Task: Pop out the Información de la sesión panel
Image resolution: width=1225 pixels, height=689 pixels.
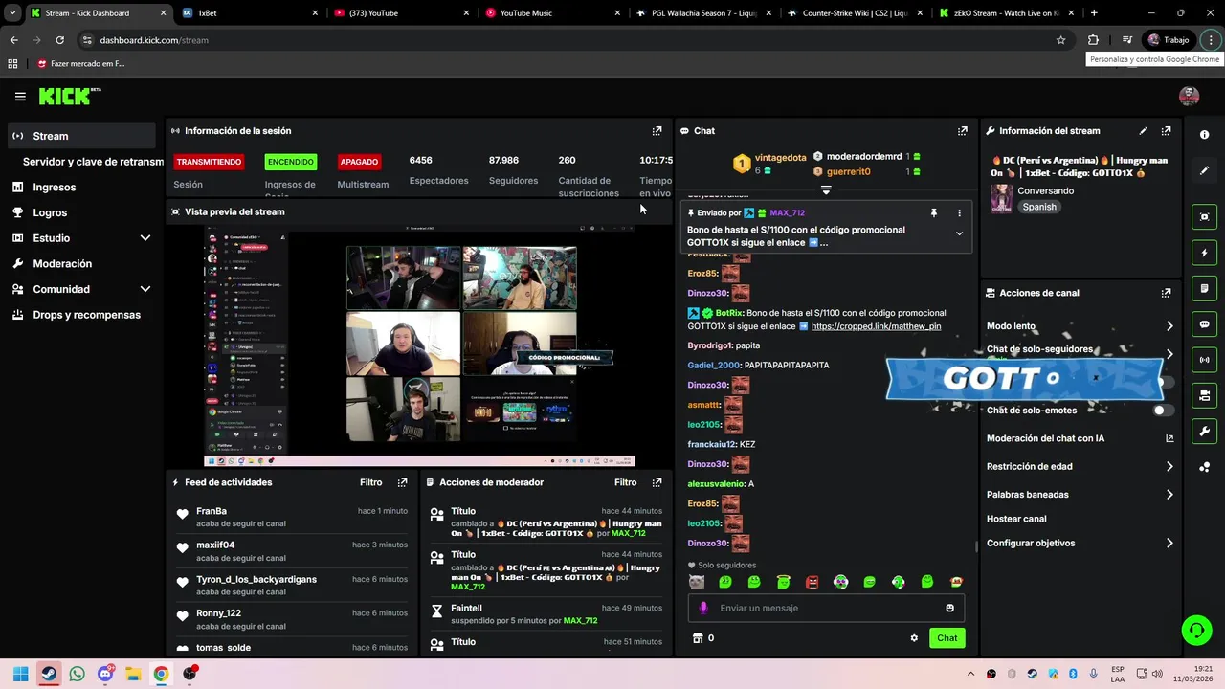Action: click(657, 131)
